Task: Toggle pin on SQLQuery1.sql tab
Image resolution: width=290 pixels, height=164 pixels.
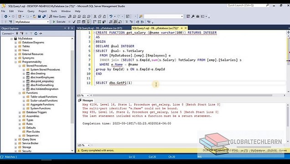Action: [x=182, y=28]
